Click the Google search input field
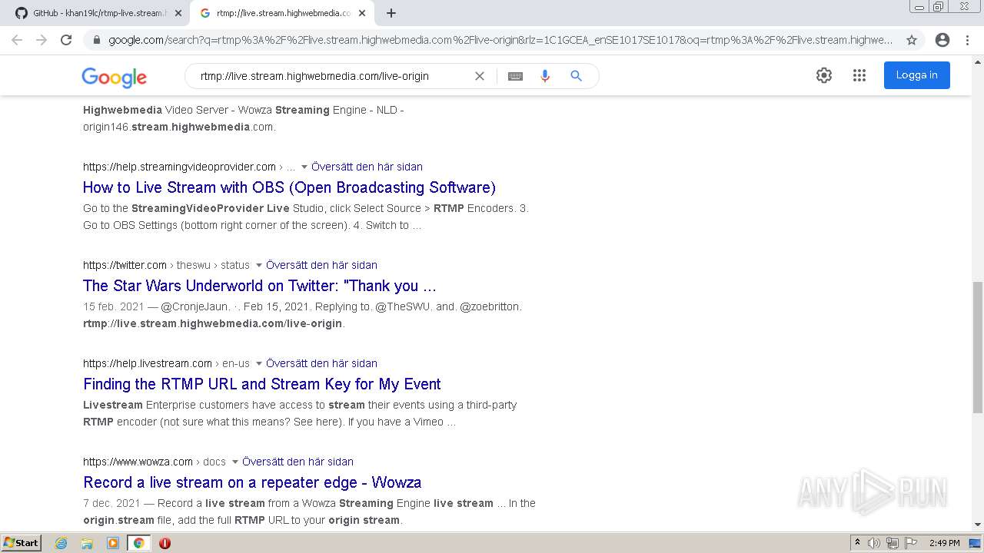984x553 pixels. pos(332,76)
